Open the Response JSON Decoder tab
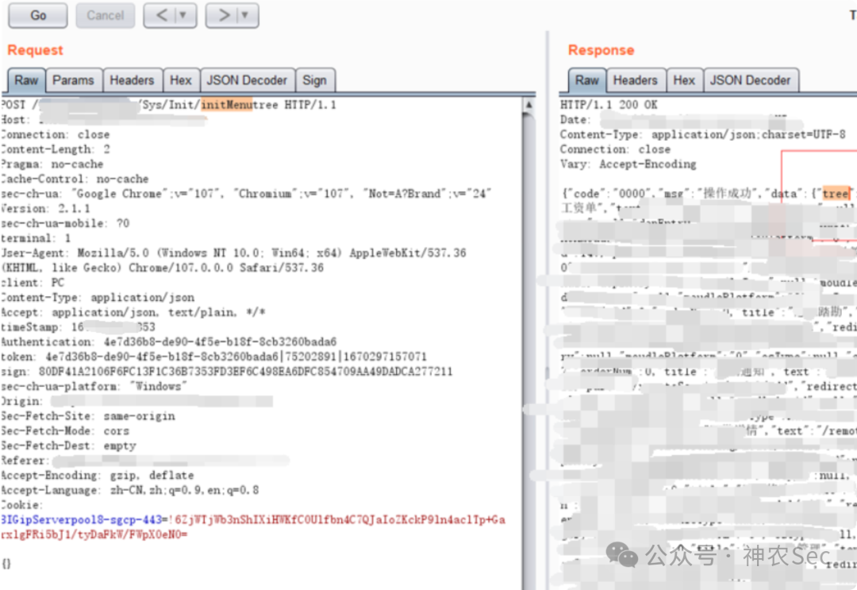857x590 pixels. tap(750, 80)
